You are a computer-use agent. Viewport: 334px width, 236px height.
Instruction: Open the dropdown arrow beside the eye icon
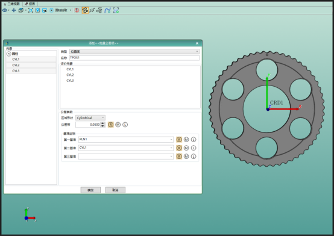[8, 10]
